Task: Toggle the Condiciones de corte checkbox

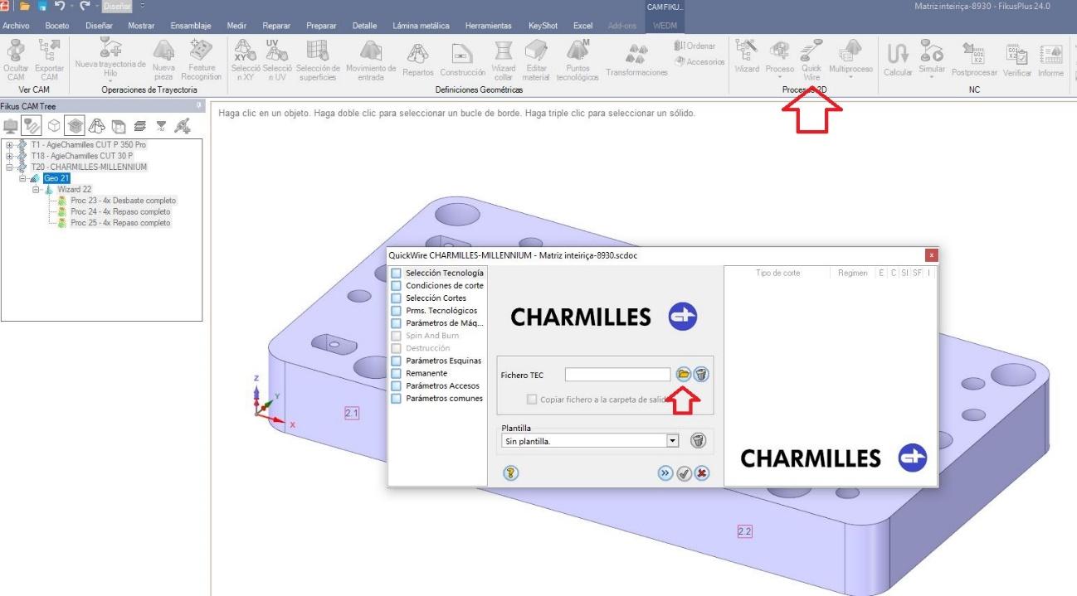Action: [x=397, y=285]
